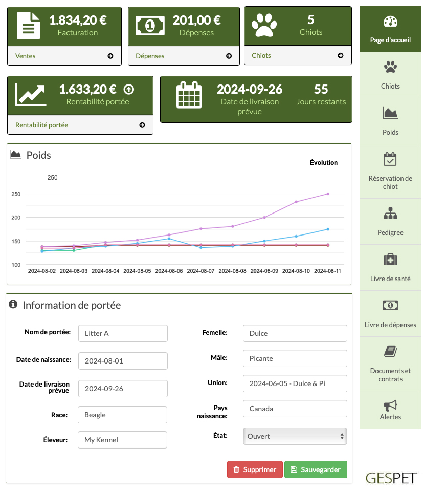Open the Page d'accueil dashboard icon
The width and height of the screenshot is (423, 491).
[390, 22]
